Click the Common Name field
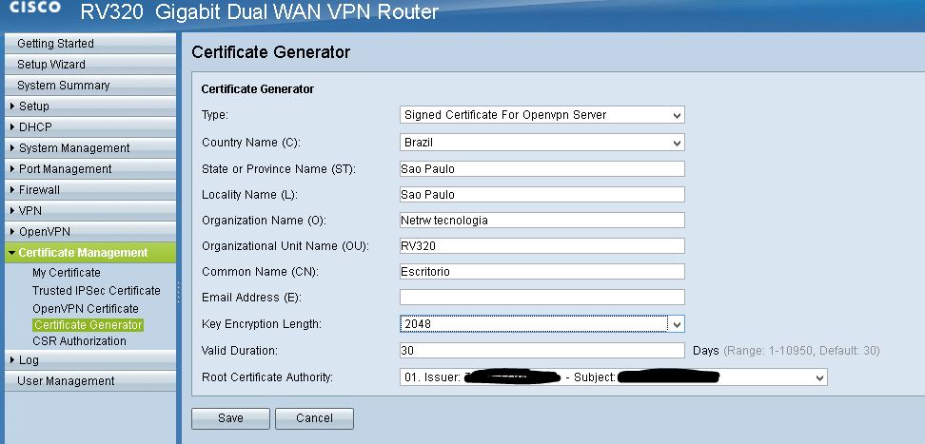This screenshot has width=925, height=444. click(x=541, y=271)
